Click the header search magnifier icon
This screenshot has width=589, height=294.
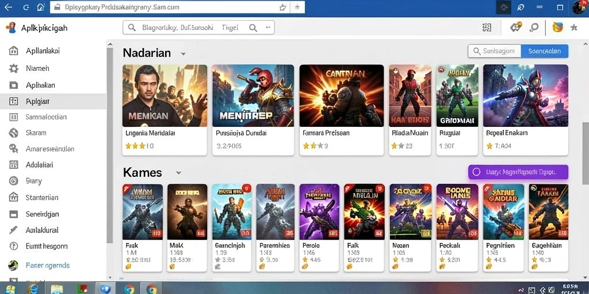click(x=533, y=28)
